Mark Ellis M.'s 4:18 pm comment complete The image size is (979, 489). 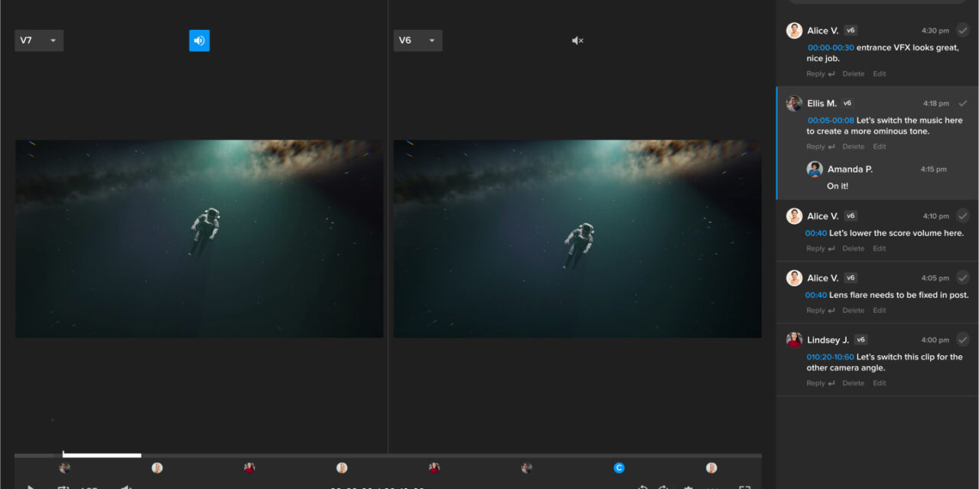(963, 103)
